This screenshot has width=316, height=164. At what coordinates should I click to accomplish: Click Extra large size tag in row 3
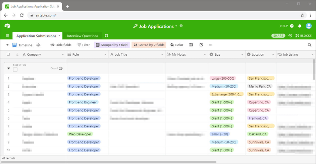click(227, 94)
